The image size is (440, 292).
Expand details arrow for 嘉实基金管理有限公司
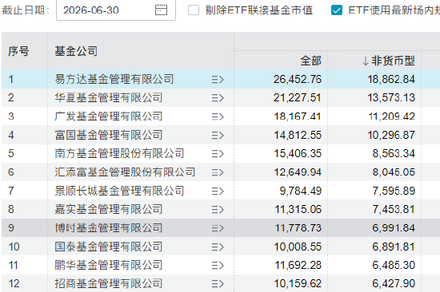coord(218,209)
